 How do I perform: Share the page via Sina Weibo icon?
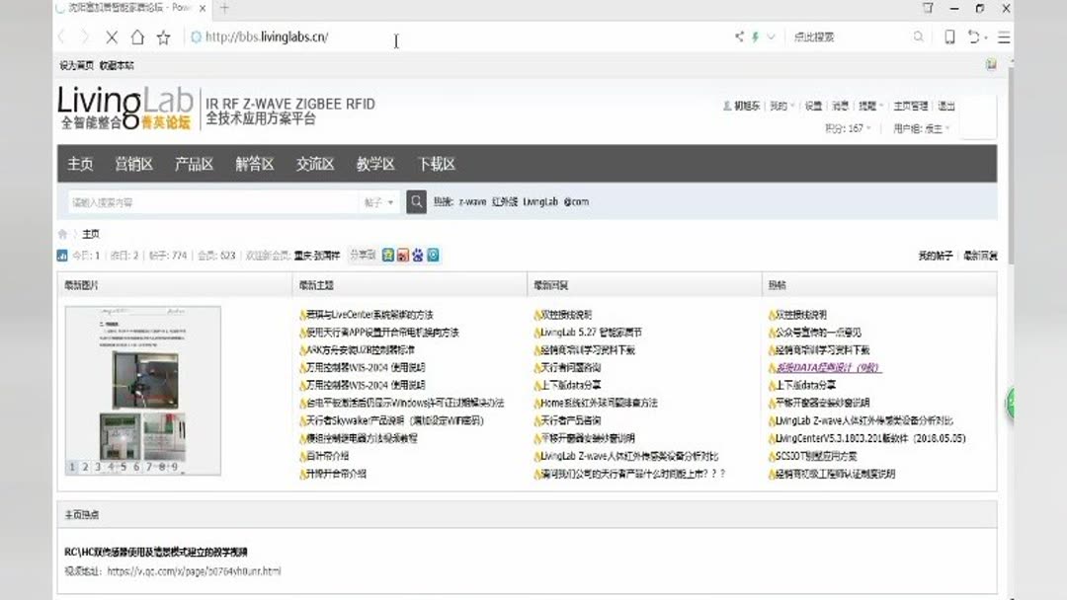point(401,255)
